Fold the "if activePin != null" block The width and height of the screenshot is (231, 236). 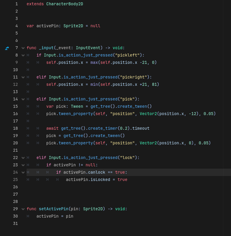point(23,165)
